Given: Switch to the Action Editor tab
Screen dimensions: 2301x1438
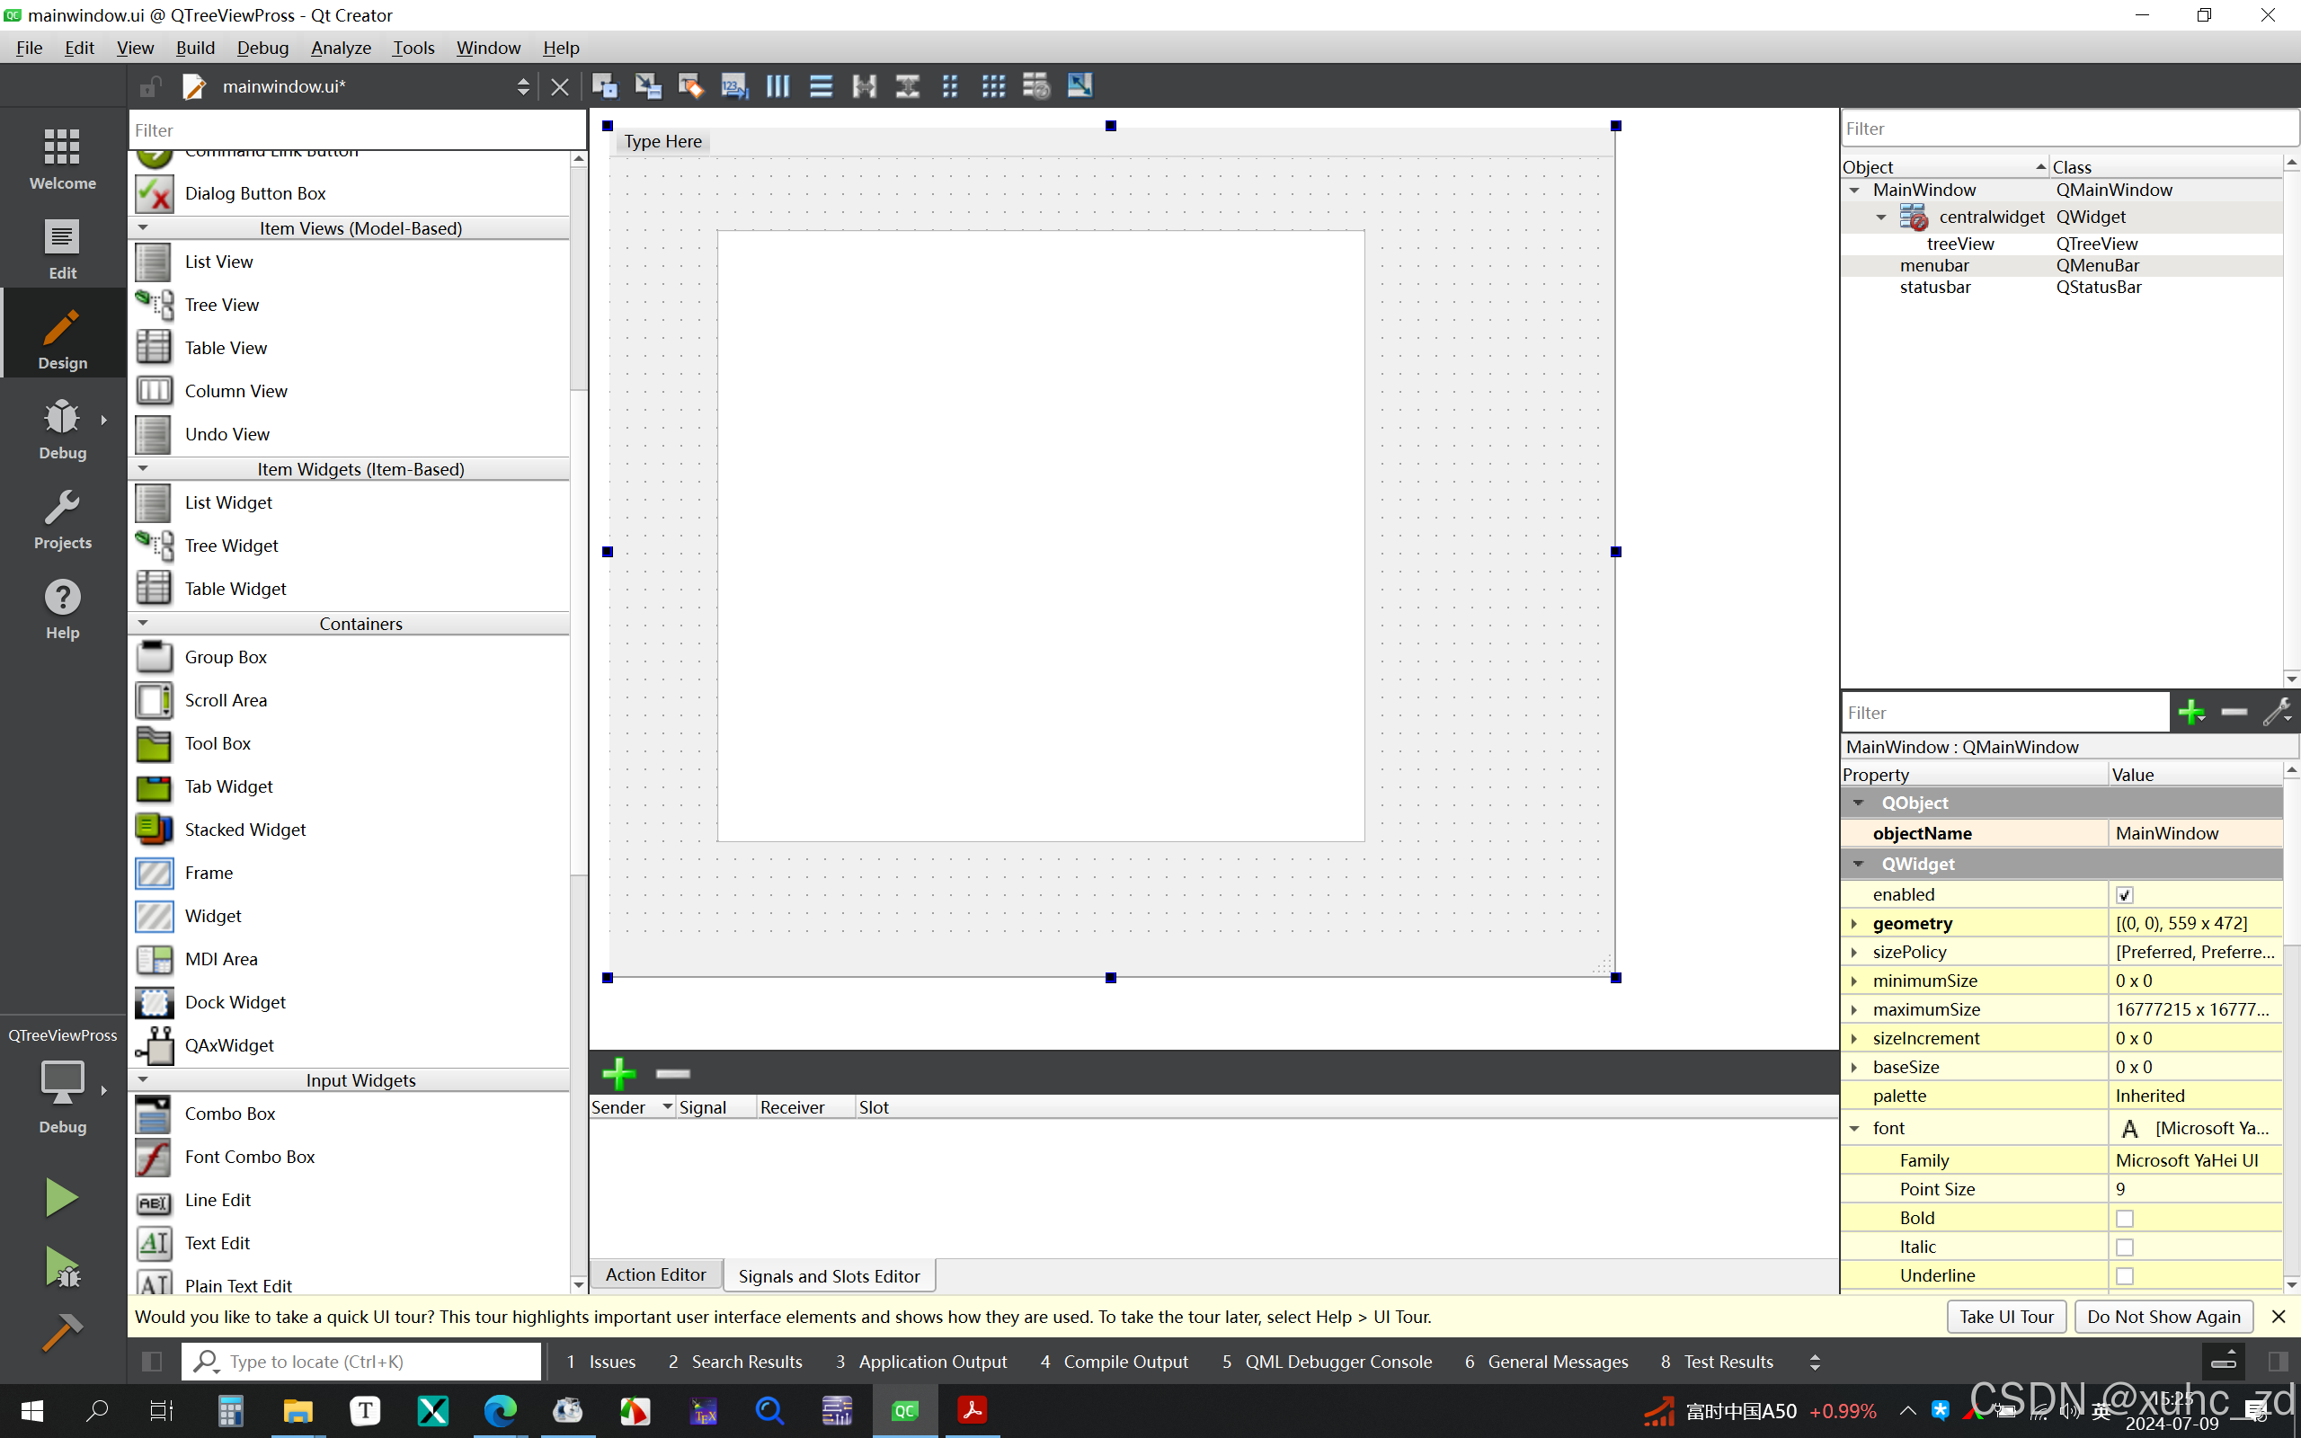Looking at the screenshot, I should tap(655, 1274).
